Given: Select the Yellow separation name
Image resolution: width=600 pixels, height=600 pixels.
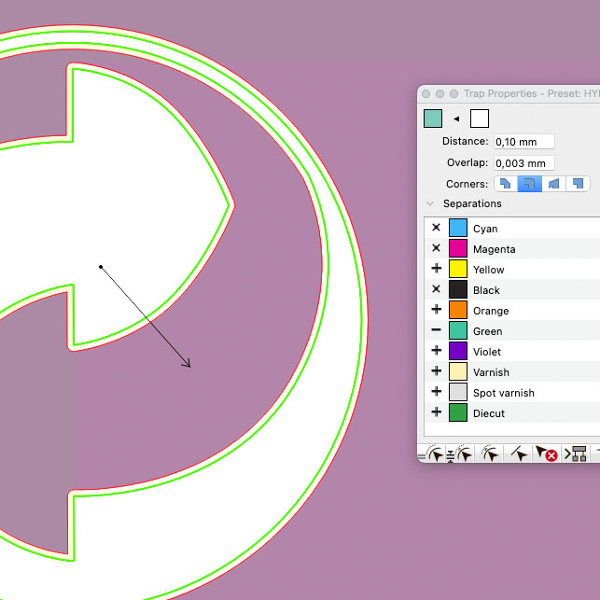Looking at the screenshot, I should click(x=489, y=270).
